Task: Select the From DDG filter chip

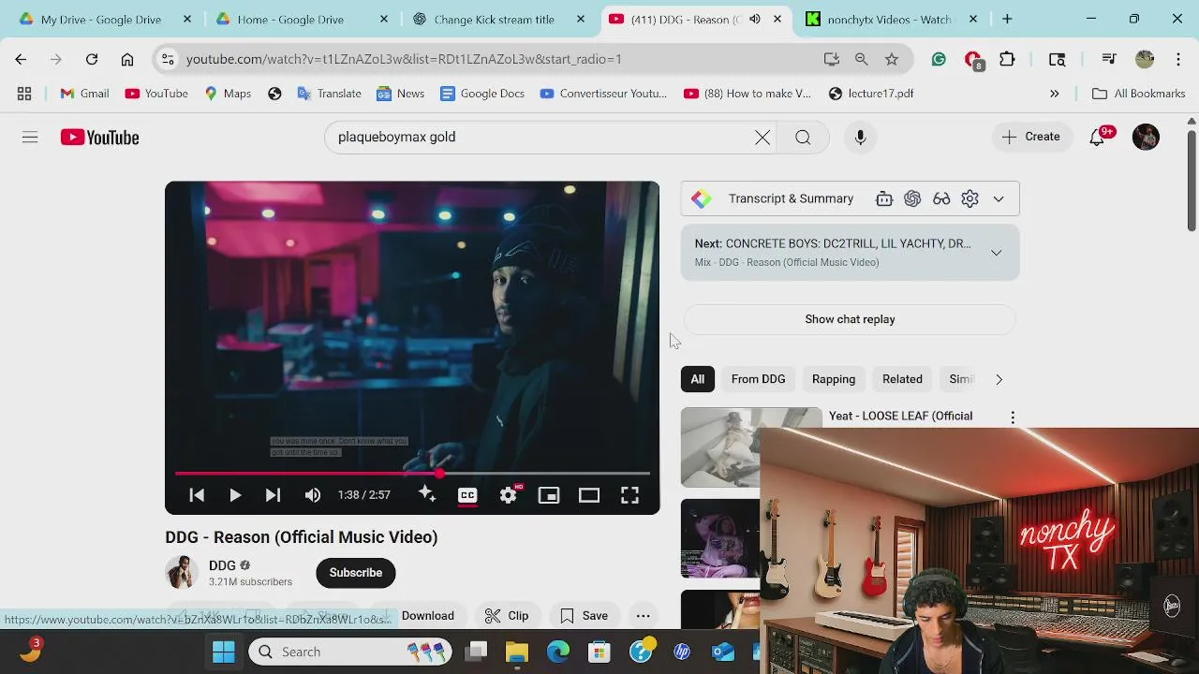Action: click(758, 379)
